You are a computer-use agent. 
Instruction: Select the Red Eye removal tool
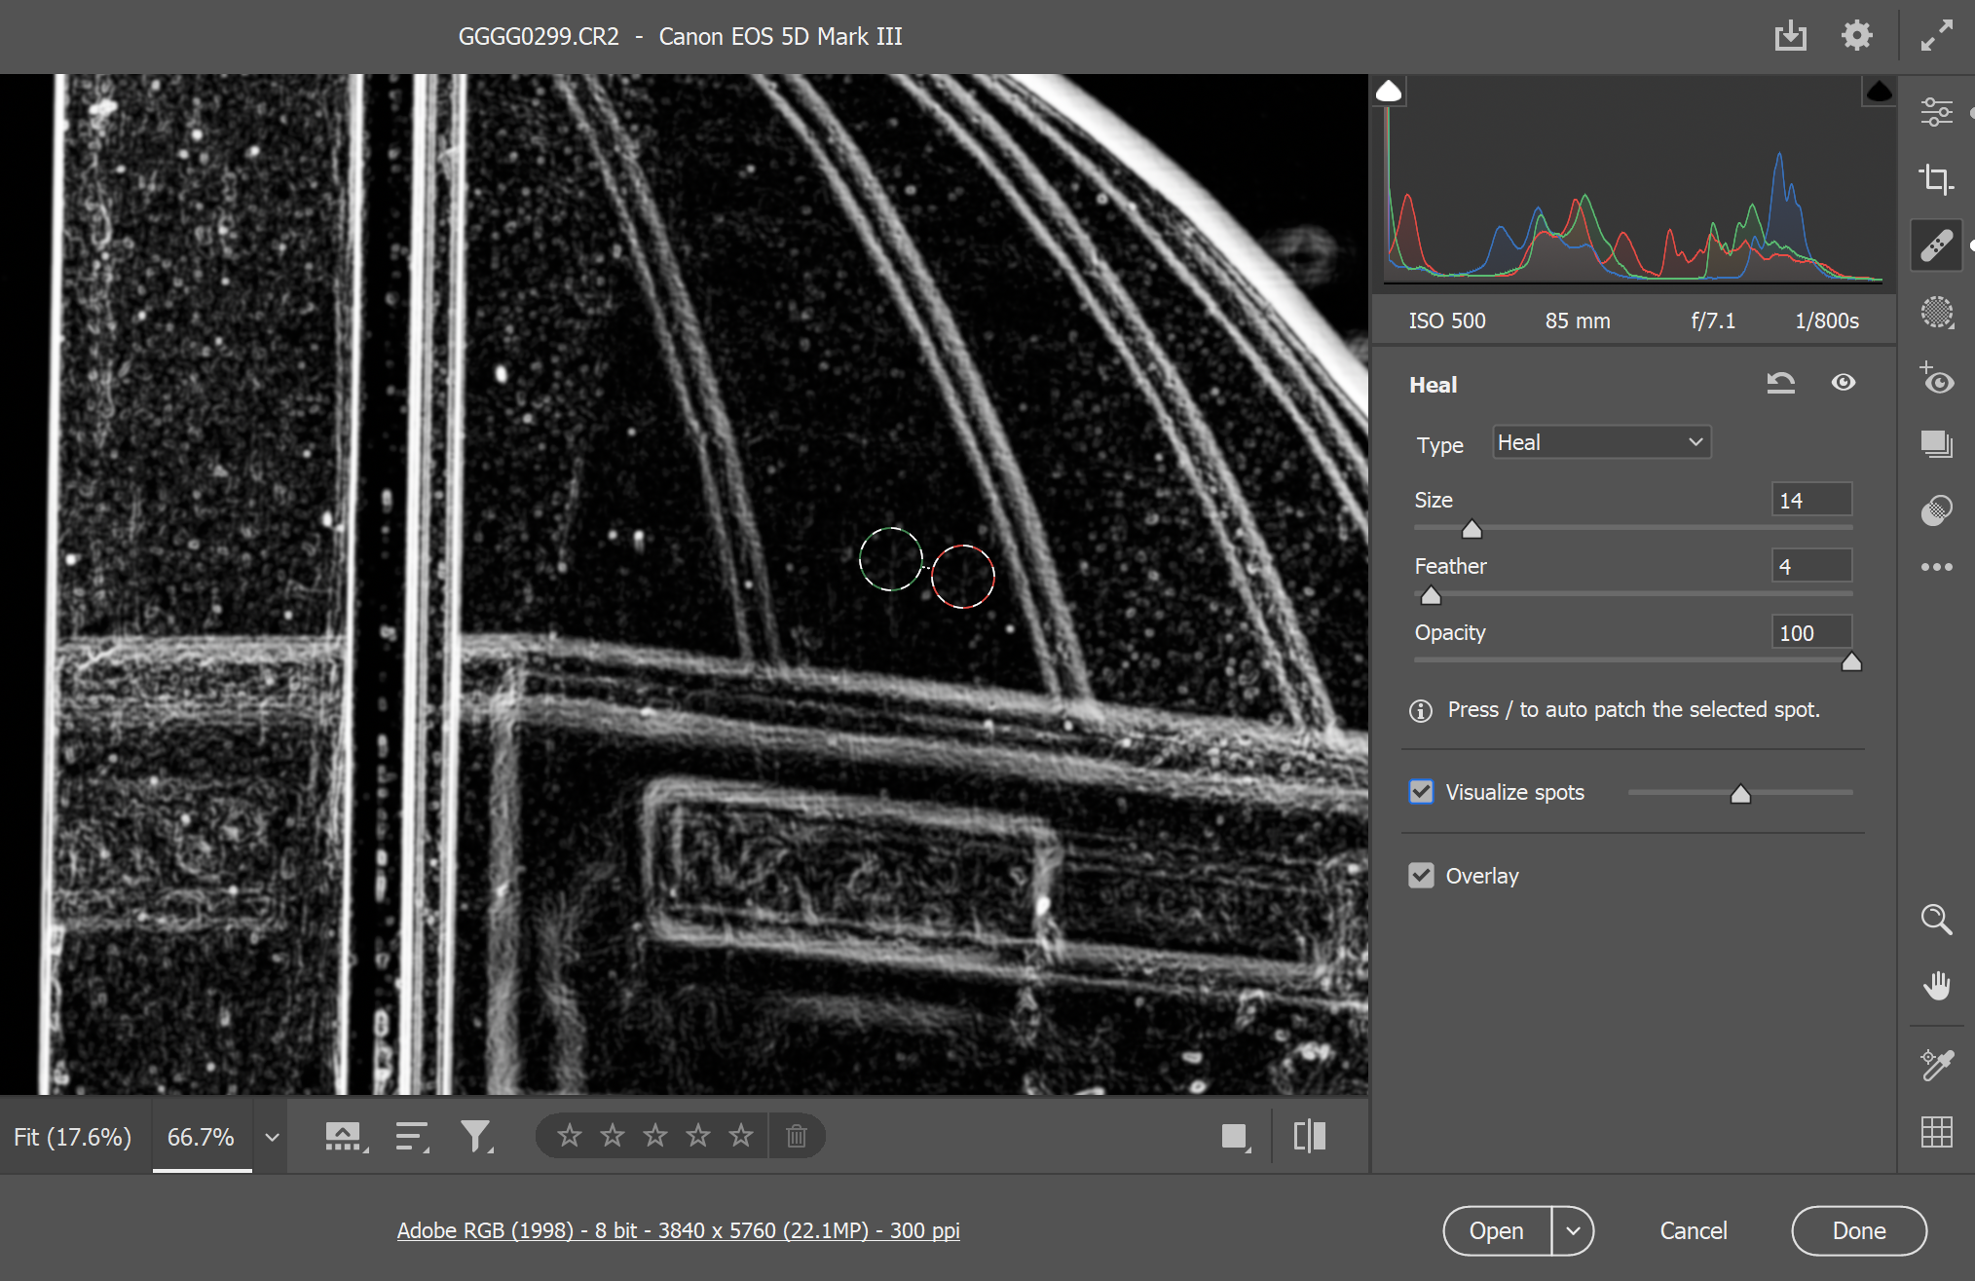1937,380
